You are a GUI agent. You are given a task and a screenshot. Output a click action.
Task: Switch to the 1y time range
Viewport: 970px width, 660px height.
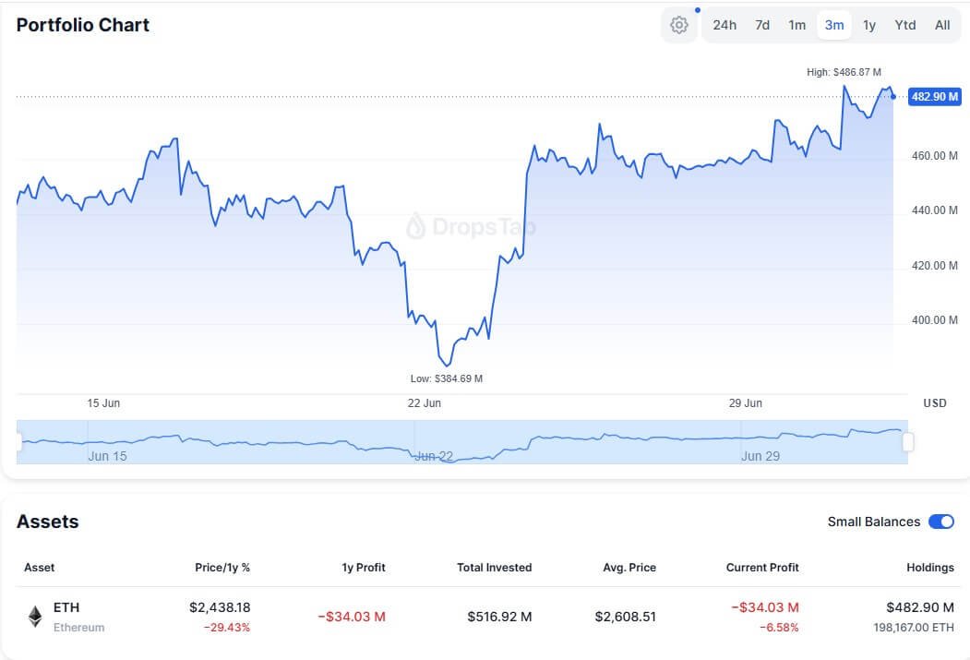point(868,25)
